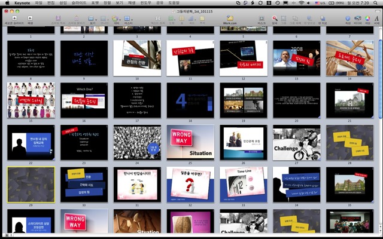The image size is (383, 239).
Task: Select slide 15 with dress models grid
Action: pyautogui.click(x=31, y=100)
